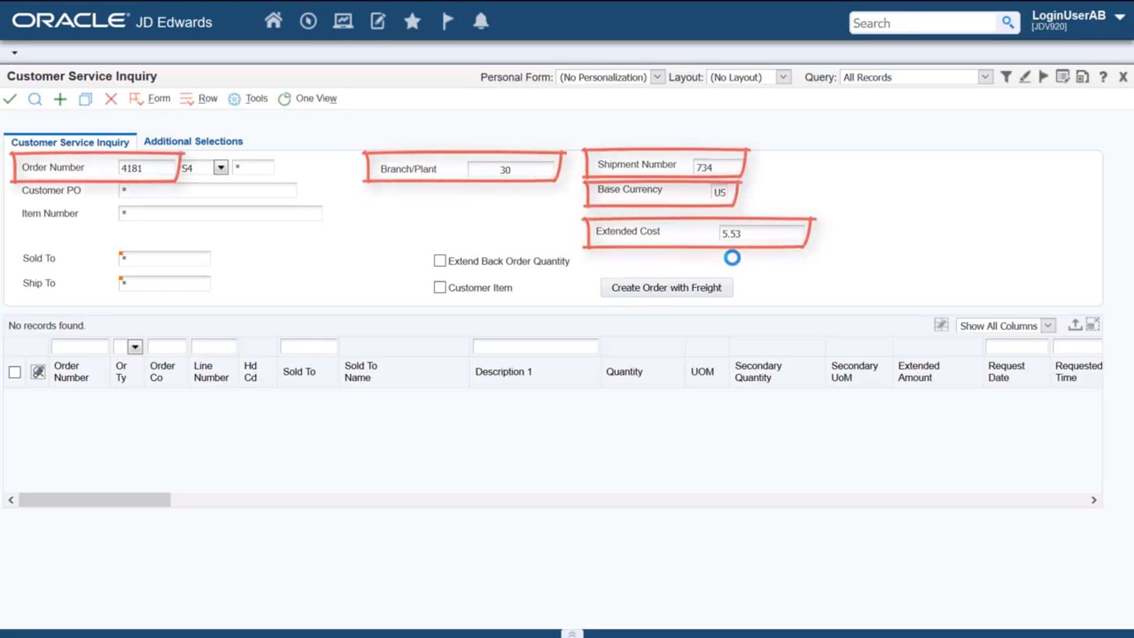Image resolution: width=1134 pixels, height=638 pixels.
Task: Open the order type S4 dropdown
Action: (220, 167)
